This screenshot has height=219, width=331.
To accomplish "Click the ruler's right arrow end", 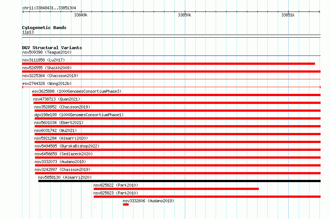I will [319, 12].
